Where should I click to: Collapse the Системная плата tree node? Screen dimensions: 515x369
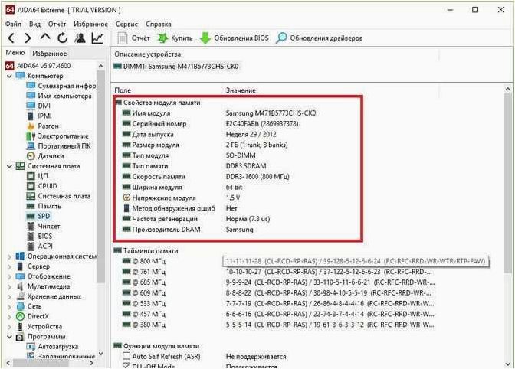[x=9, y=166]
